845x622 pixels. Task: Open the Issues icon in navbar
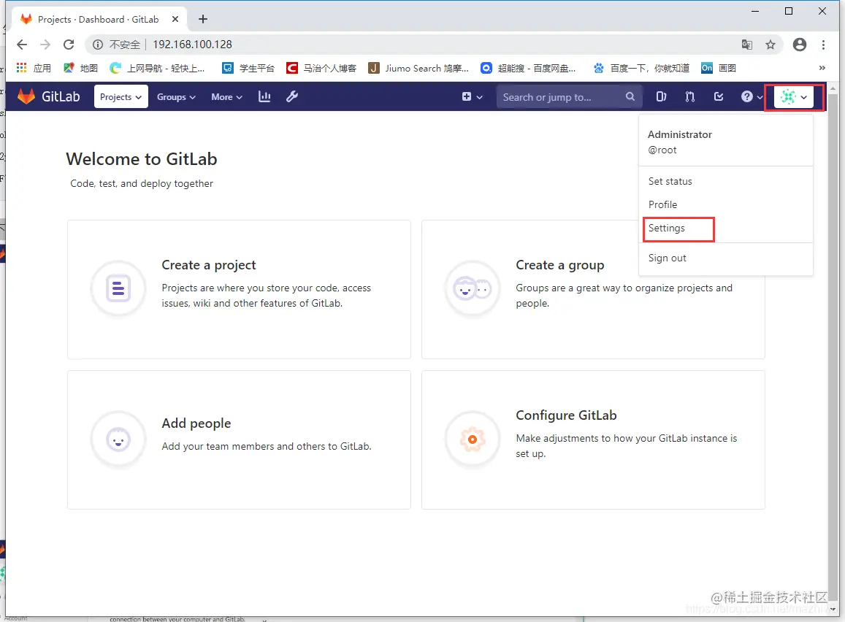(x=661, y=96)
